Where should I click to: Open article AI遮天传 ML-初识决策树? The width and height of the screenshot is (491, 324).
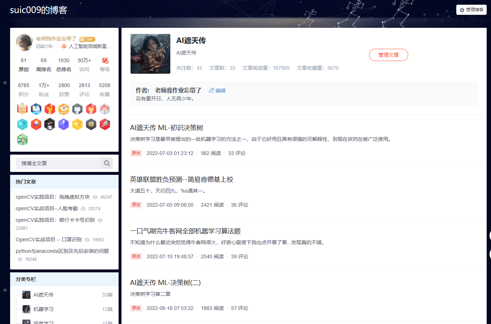coord(166,128)
